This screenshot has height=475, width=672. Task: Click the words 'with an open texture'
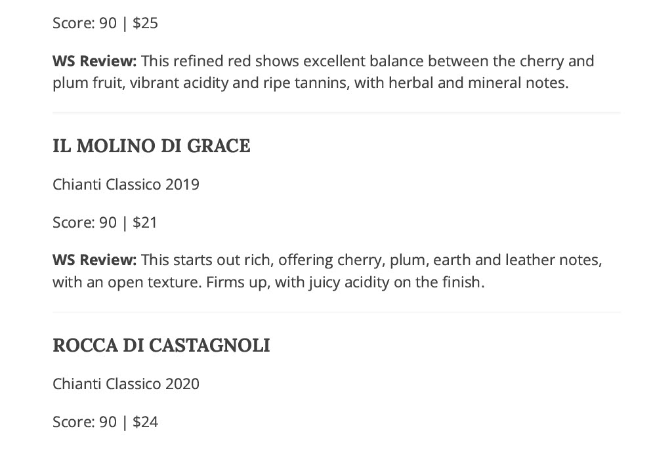pyautogui.click(x=127, y=282)
